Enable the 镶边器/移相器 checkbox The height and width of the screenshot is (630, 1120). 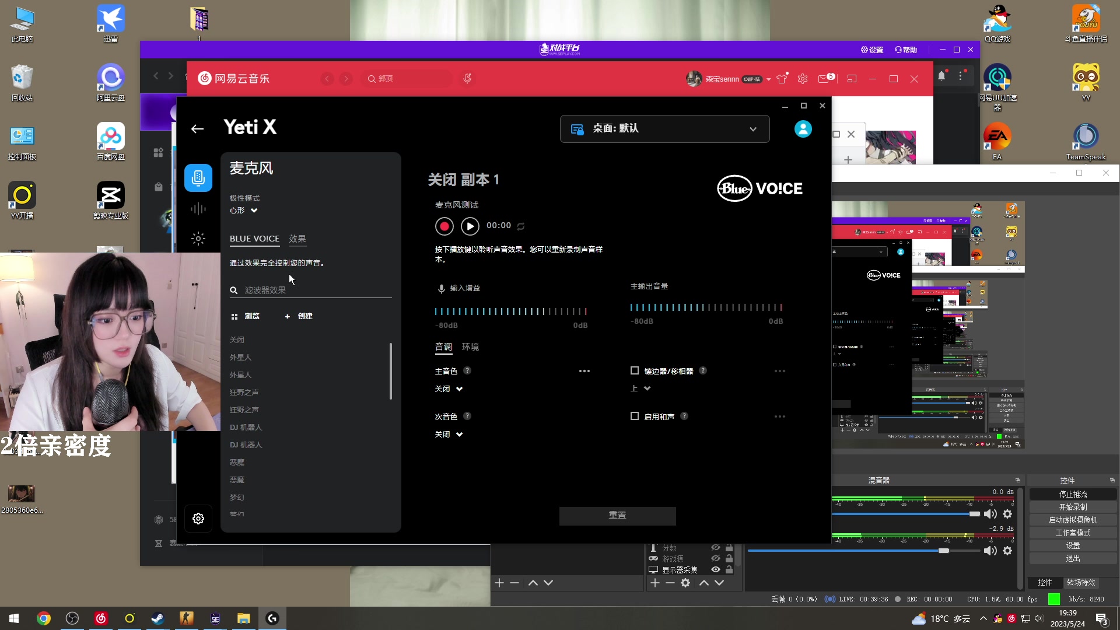point(635,370)
